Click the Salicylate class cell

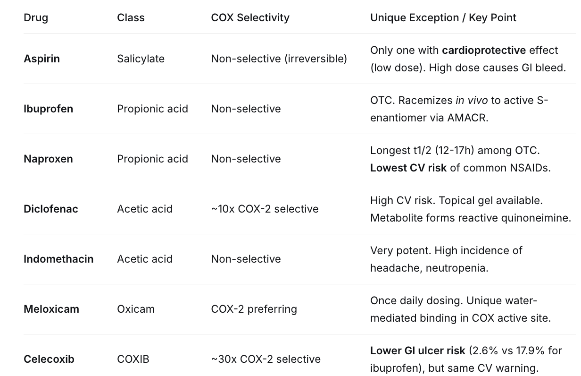(x=141, y=59)
